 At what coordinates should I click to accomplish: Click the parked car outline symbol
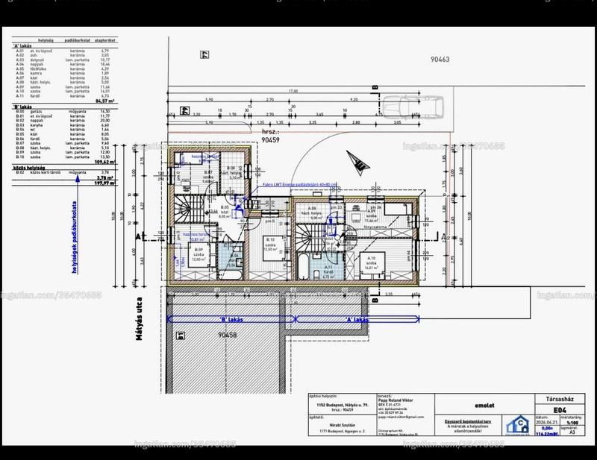[x=413, y=106]
